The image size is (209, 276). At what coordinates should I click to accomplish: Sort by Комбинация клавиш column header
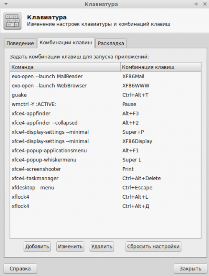click(x=161, y=67)
